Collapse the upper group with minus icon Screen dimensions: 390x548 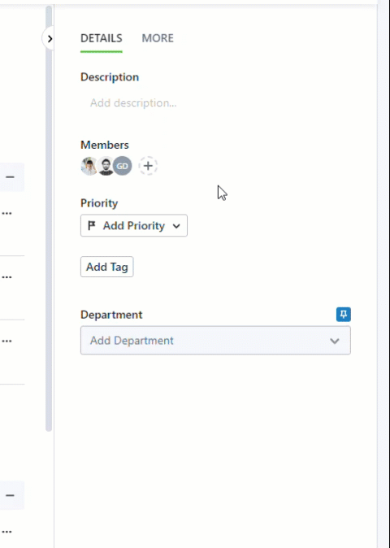click(x=10, y=177)
